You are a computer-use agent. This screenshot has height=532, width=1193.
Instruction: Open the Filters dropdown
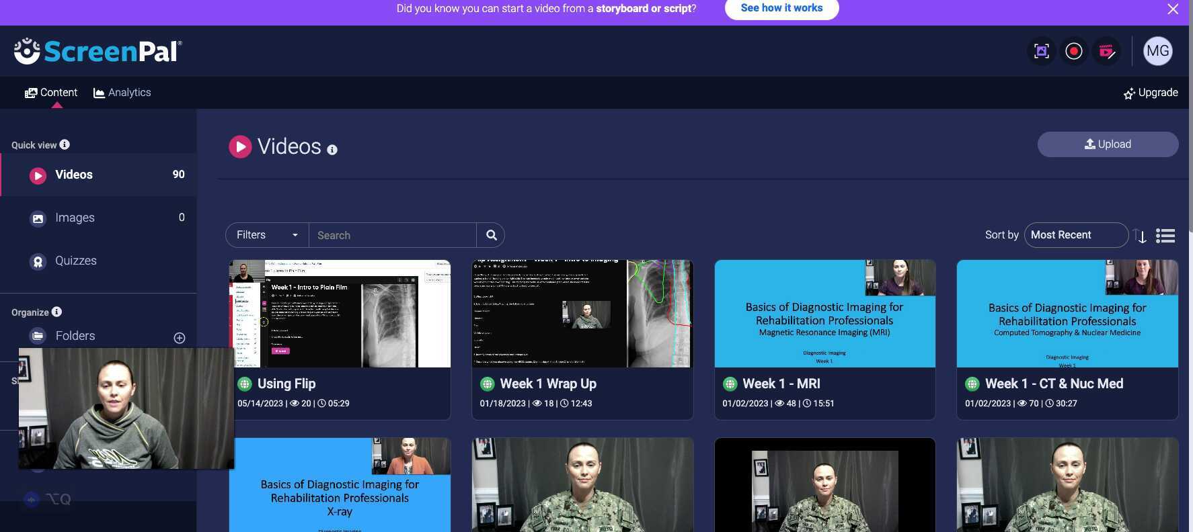(267, 235)
